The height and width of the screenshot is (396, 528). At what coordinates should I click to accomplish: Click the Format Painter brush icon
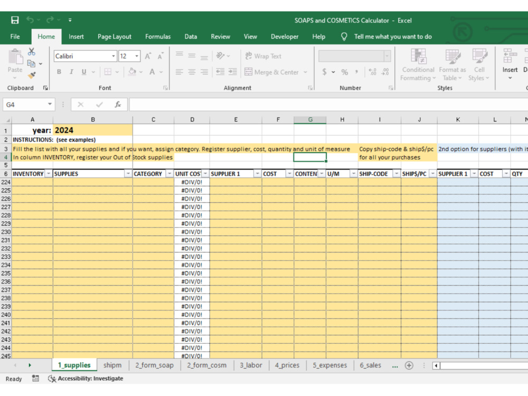point(32,76)
